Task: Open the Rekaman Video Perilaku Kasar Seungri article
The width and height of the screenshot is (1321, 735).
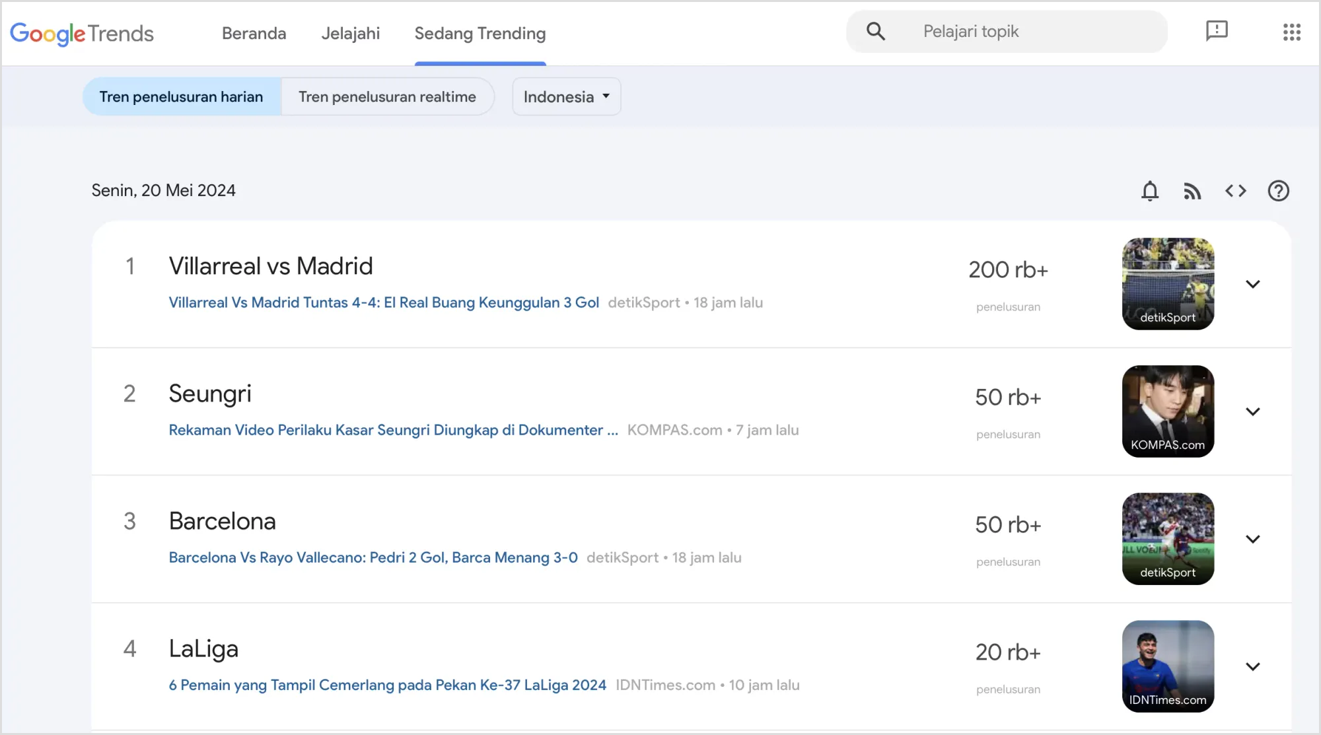Action: [393, 430]
